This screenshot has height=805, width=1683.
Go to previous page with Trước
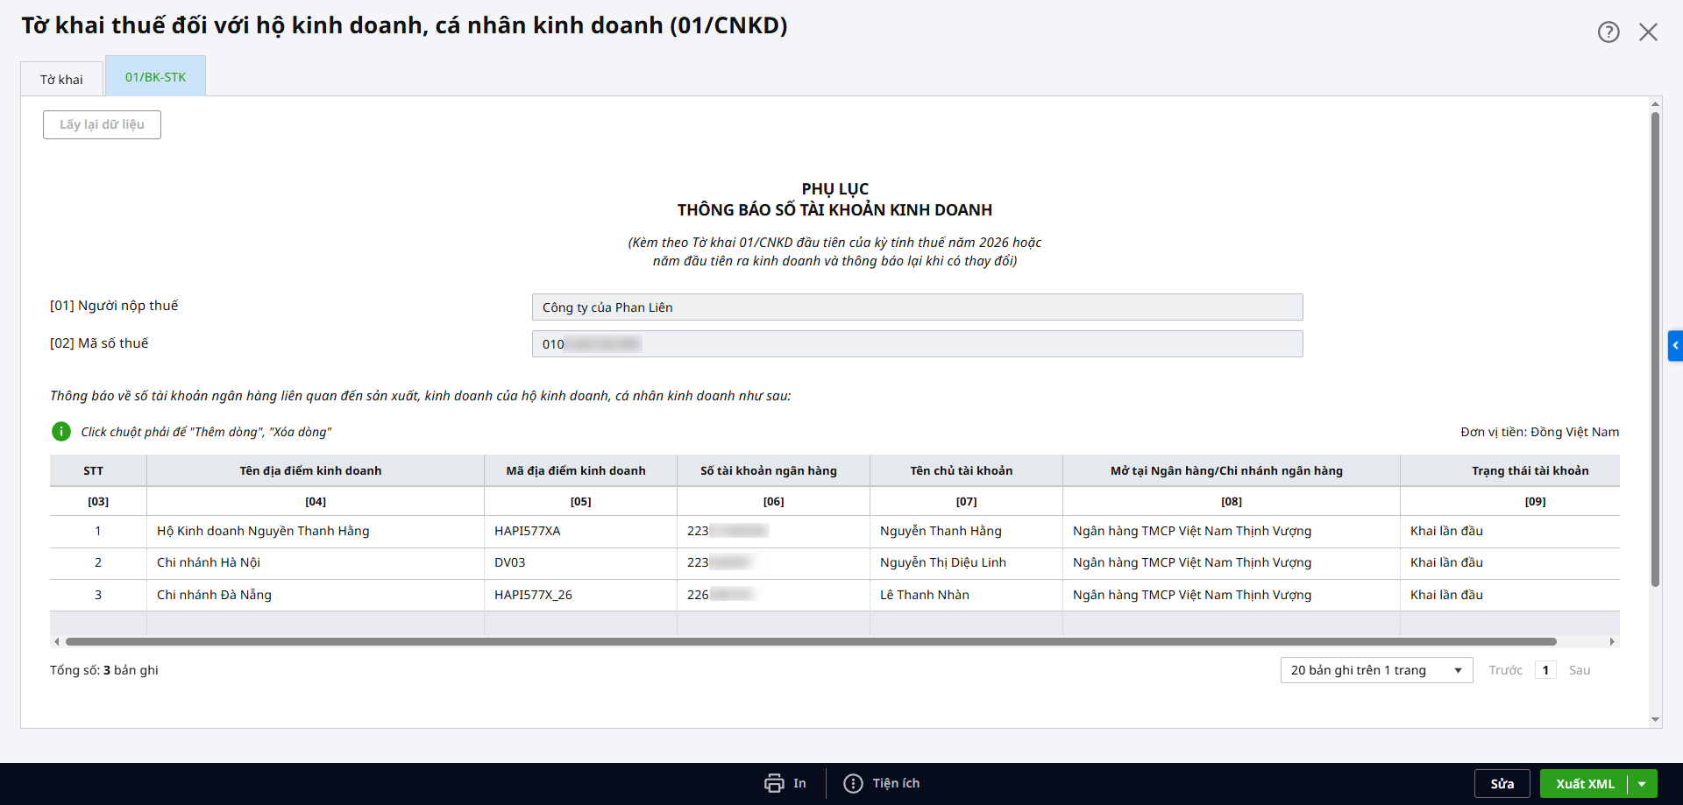coord(1505,670)
